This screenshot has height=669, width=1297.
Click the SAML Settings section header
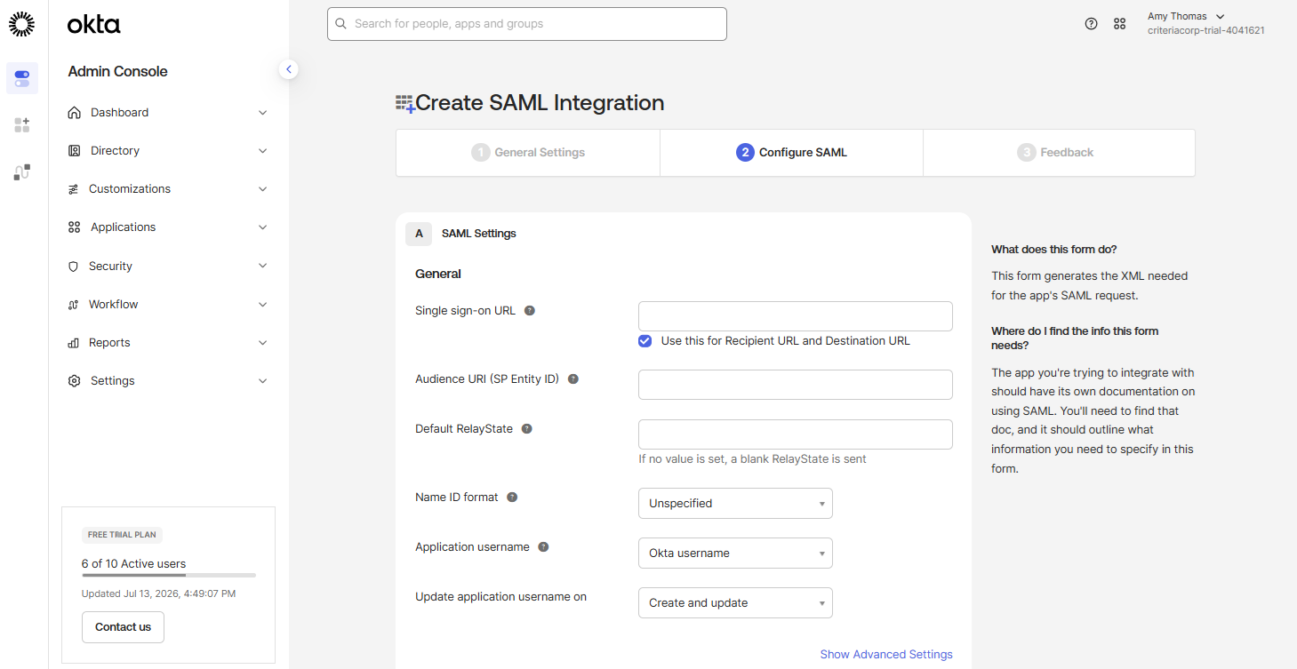click(x=479, y=234)
